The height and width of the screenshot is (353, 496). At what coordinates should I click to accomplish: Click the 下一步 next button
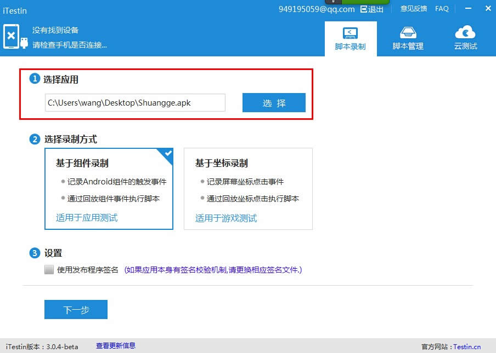tap(76, 309)
